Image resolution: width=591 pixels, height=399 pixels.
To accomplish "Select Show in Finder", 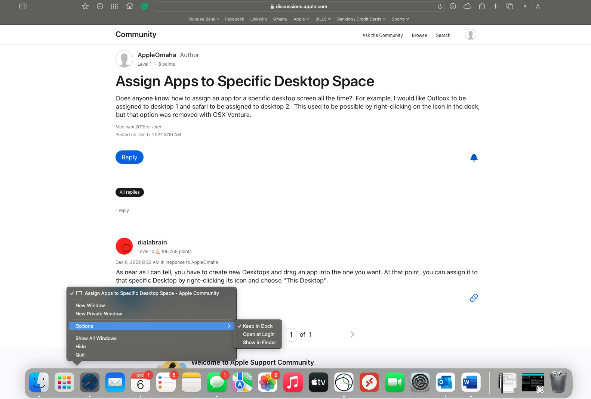I will point(259,343).
